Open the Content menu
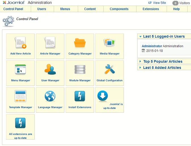 (x=90, y=9)
